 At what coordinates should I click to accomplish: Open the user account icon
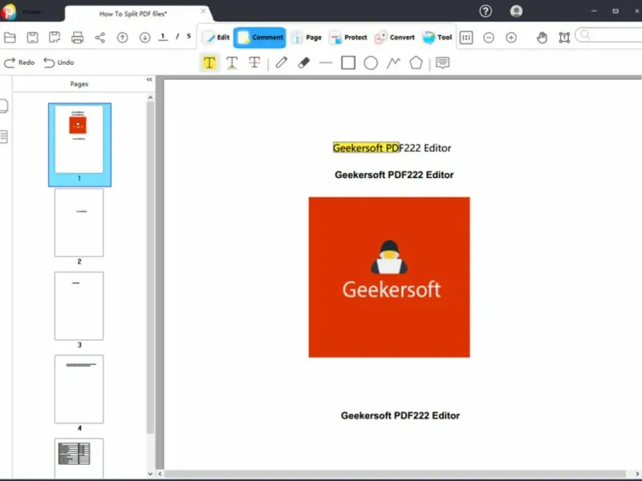click(516, 11)
